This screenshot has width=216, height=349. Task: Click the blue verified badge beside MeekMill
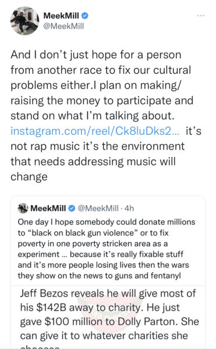pos(85,16)
